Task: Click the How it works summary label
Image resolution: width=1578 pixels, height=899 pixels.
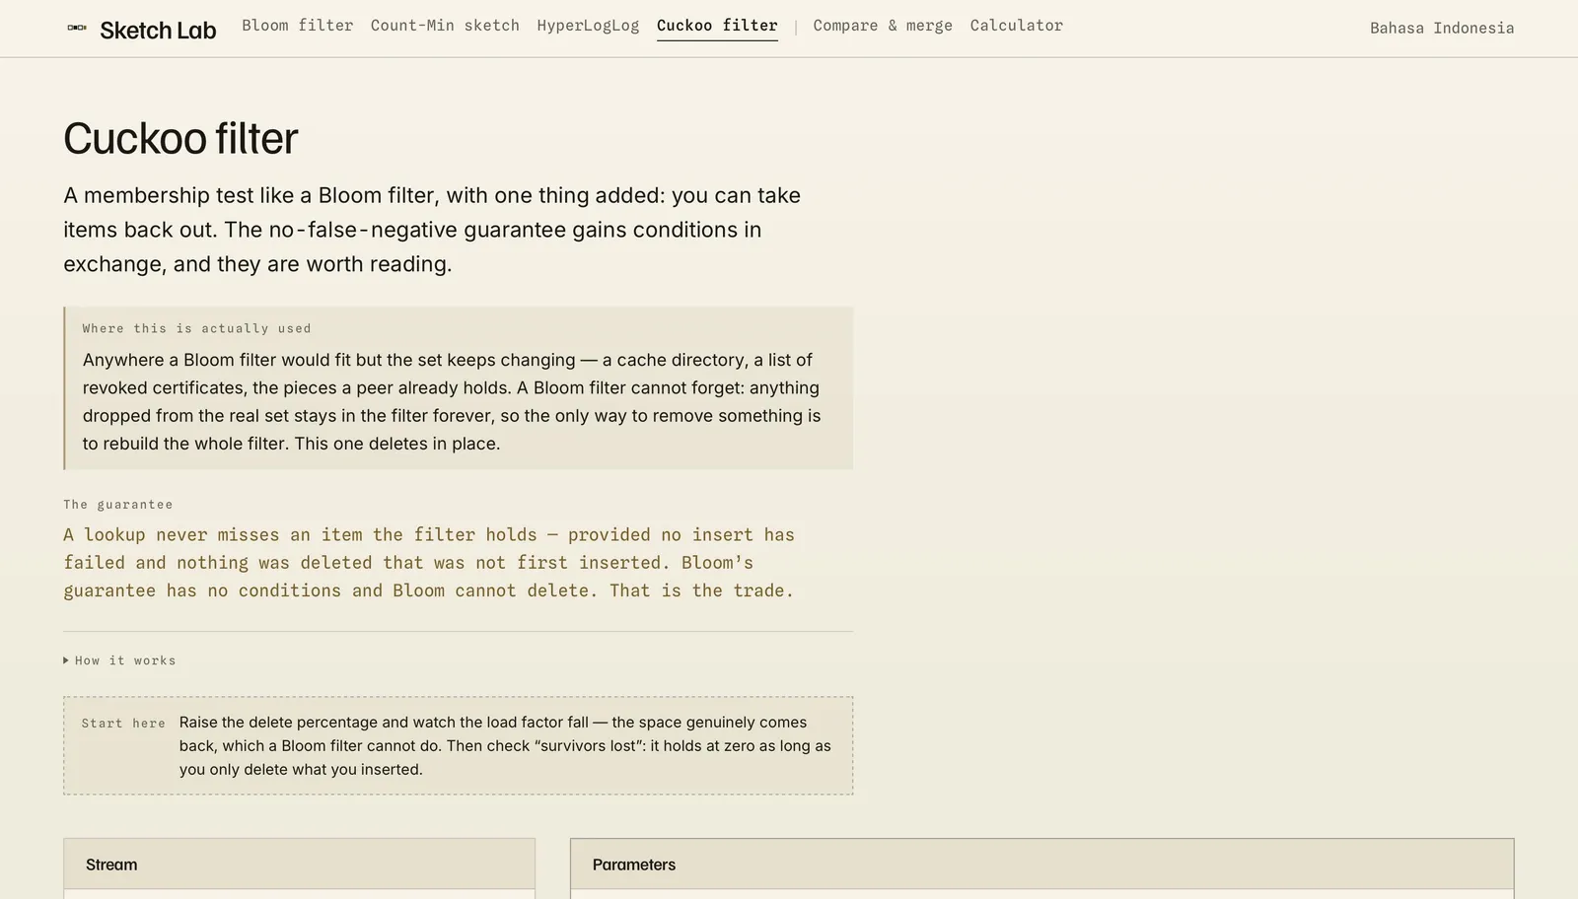Action: 125,660
